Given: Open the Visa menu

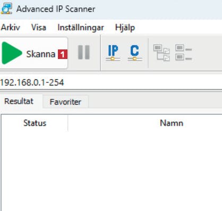Looking at the screenshot, I should pos(39,28).
